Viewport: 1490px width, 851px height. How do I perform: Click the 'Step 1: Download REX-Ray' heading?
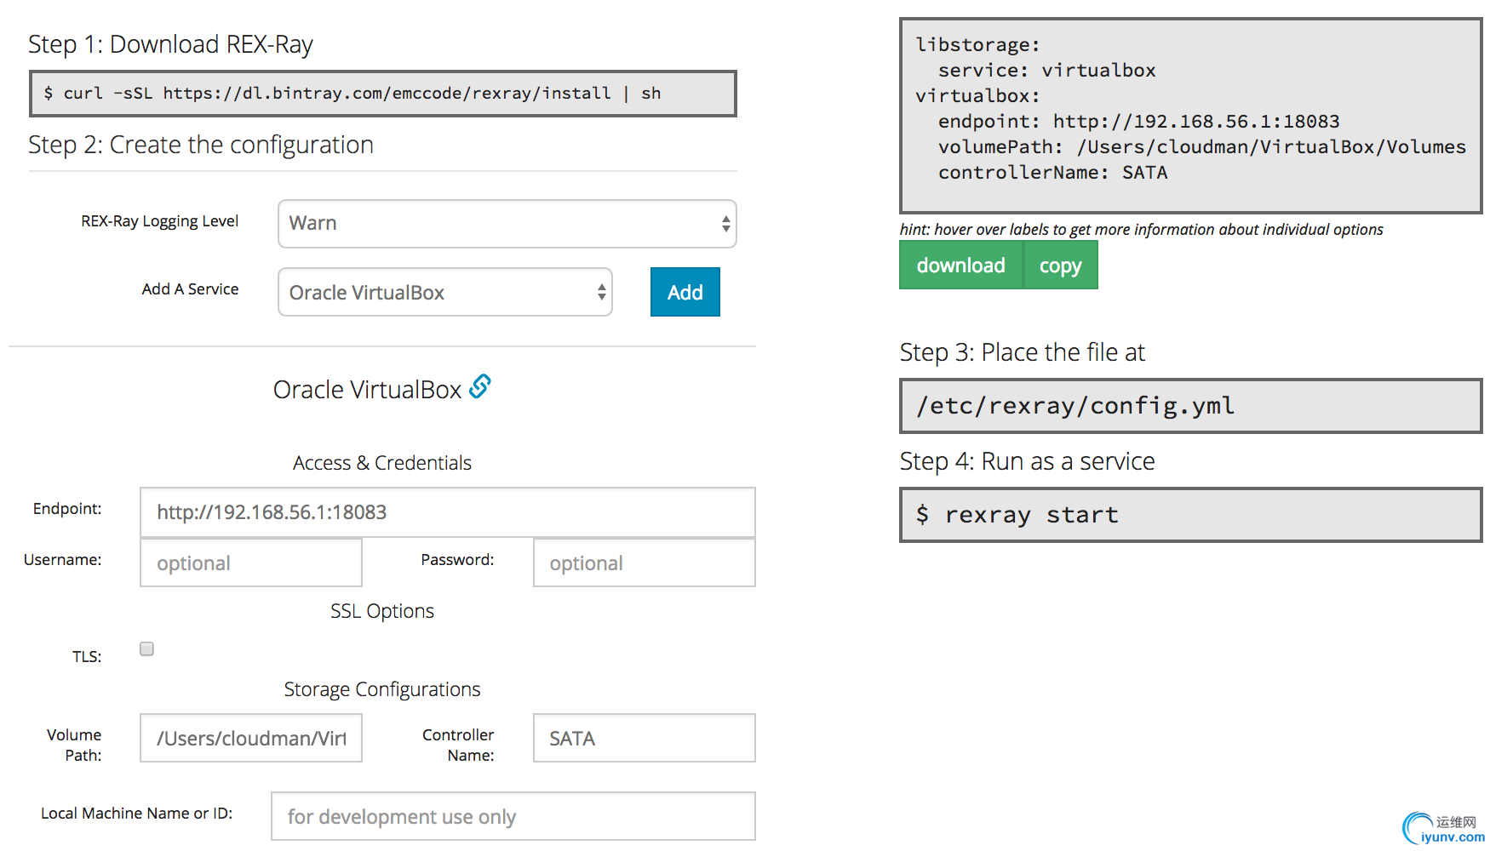pyautogui.click(x=170, y=44)
